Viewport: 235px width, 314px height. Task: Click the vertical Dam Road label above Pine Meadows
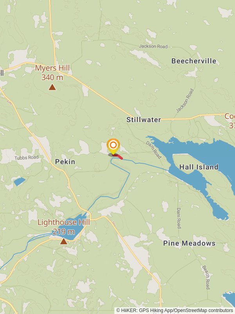click(179, 218)
